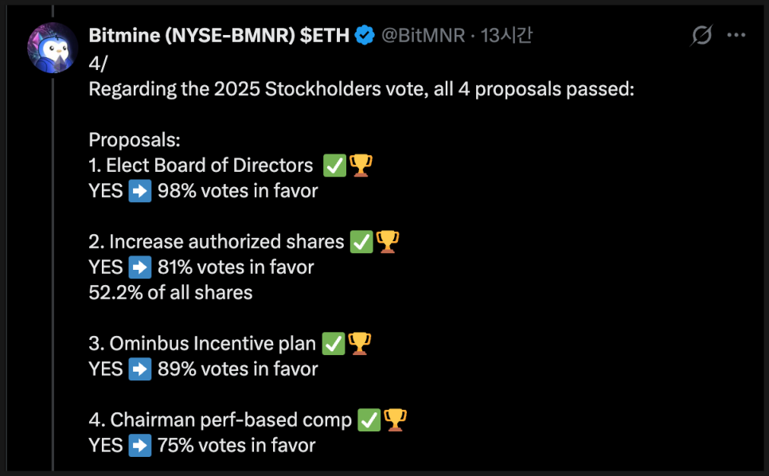Click trophy emoji after Increase authorized shares
The width and height of the screenshot is (769, 476).
point(388,242)
